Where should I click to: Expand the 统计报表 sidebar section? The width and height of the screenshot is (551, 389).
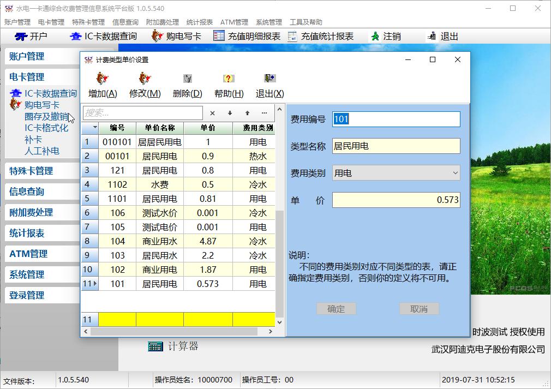click(x=27, y=233)
